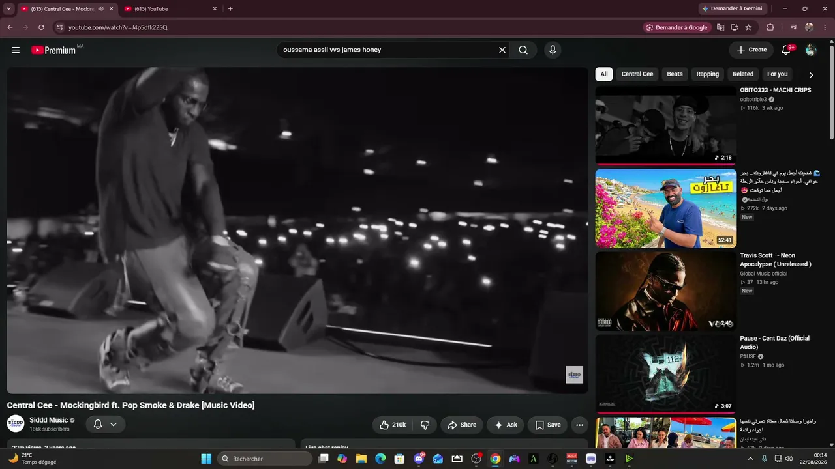Image resolution: width=835 pixels, height=469 pixels.
Task: Visit Global Music official channel
Action: [x=763, y=274]
